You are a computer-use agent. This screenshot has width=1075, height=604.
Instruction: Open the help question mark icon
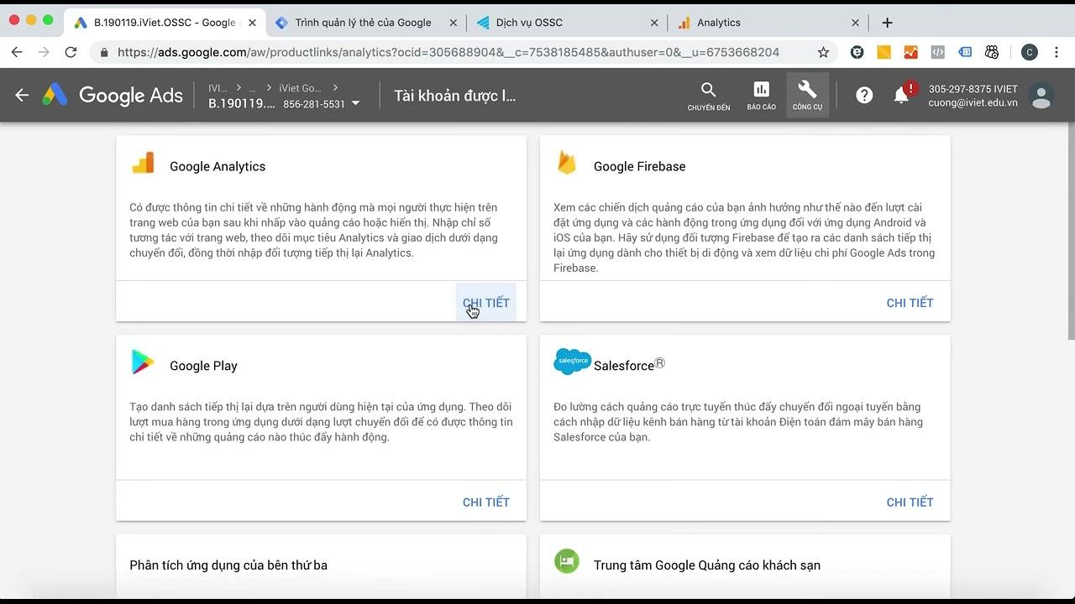click(x=864, y=96)
